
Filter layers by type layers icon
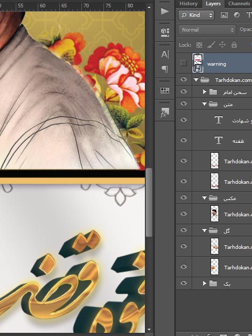249,15
